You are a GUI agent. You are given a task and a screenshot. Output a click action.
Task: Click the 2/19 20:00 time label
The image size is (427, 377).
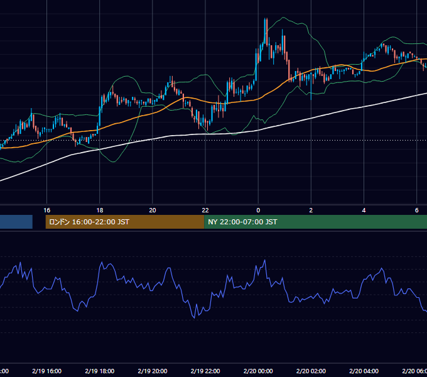click(153, 371)
